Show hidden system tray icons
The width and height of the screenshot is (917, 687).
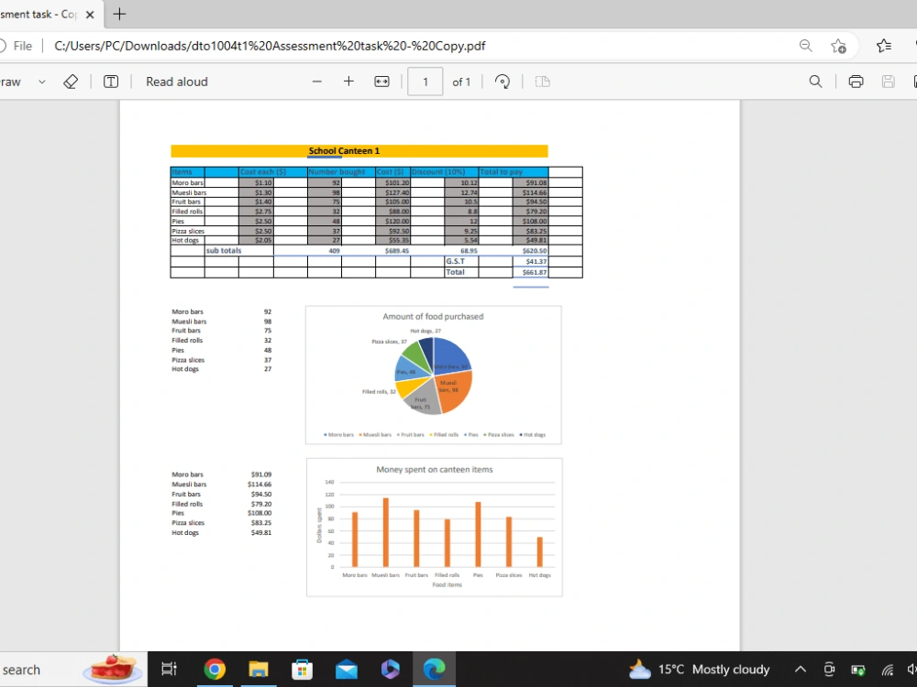[x=800, y=670]
